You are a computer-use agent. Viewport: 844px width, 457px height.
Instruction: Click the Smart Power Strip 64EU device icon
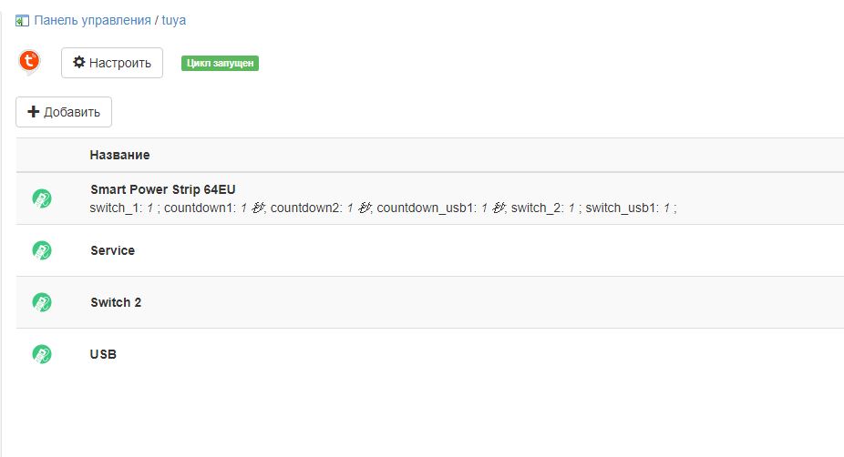tap(42, 198)
